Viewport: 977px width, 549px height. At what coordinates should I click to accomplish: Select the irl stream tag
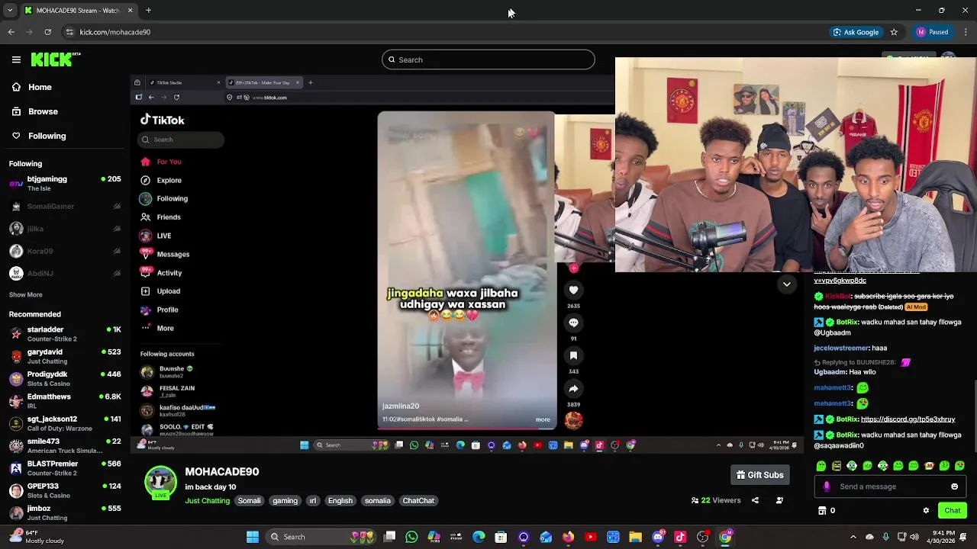click(312, 501)
